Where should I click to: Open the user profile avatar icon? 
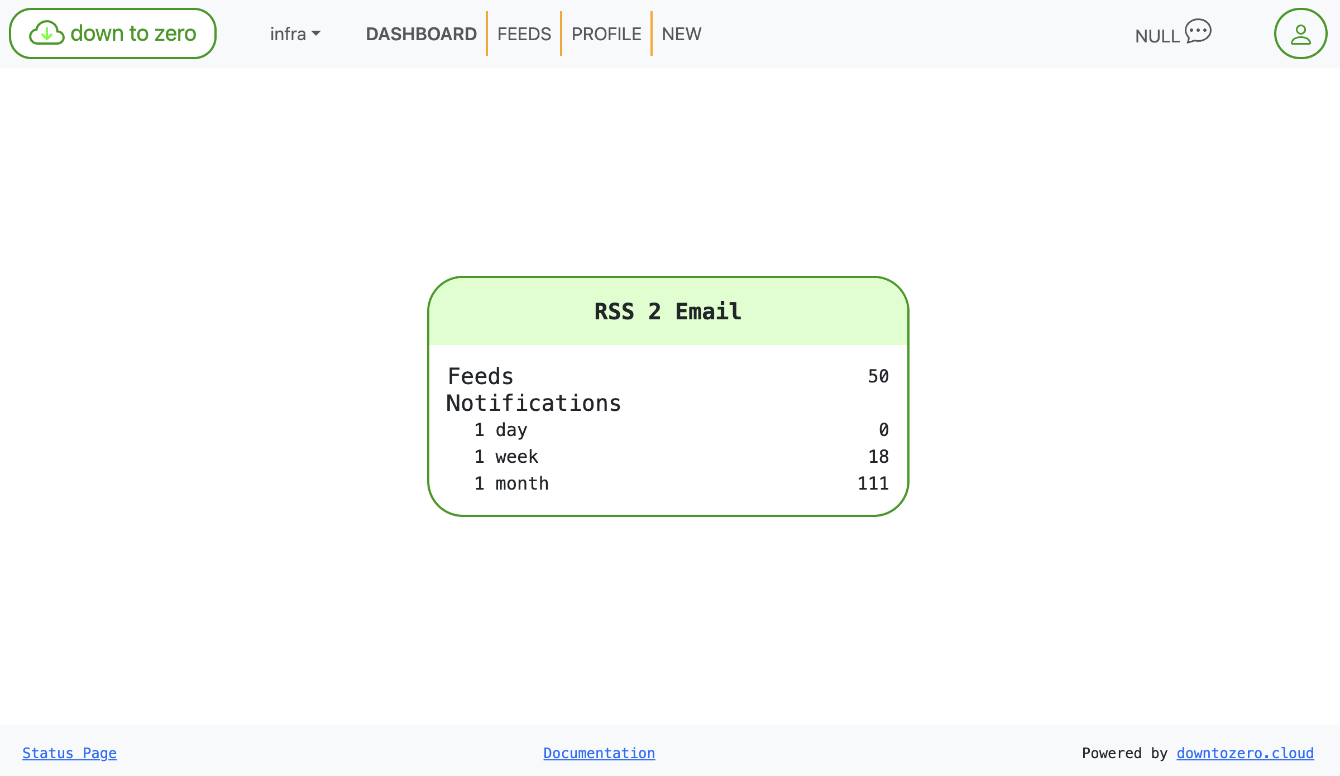1300,33
